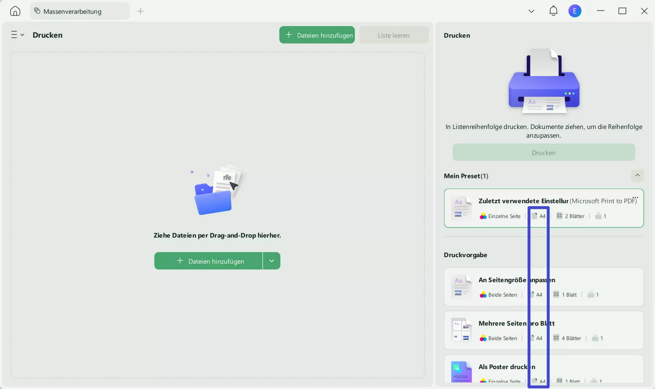This screenshot has width=655, height=389.
Task: Collapse the Mein Preset section
Action: 638,176
